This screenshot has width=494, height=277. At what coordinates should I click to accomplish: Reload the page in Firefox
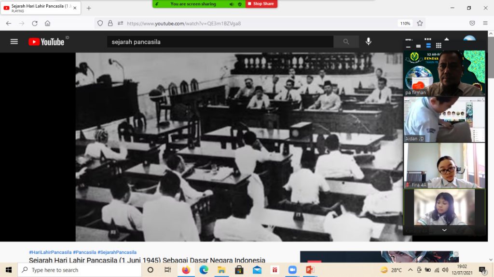pyautogui.click(x=35, y=23)
